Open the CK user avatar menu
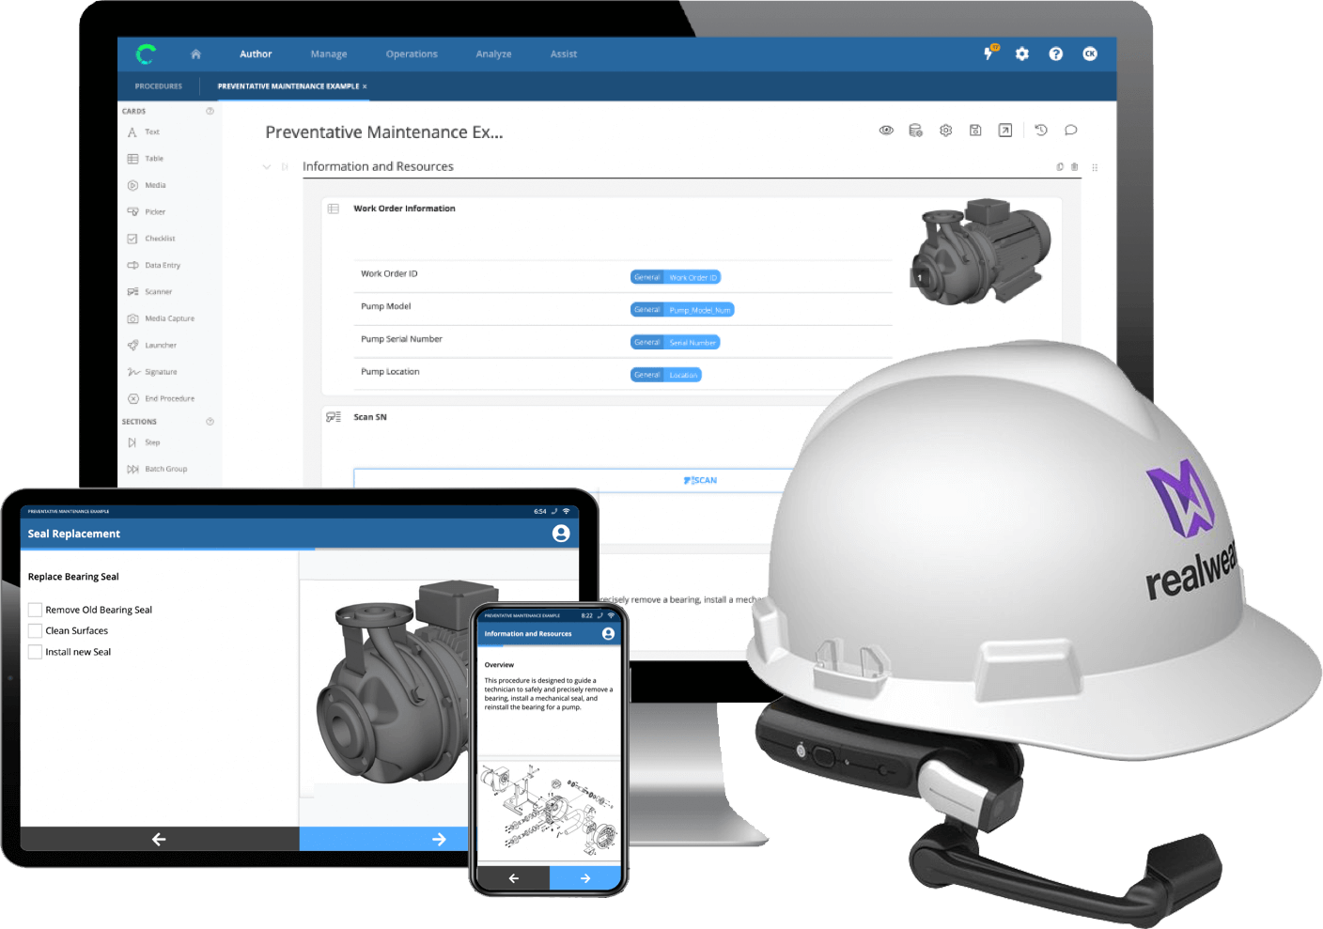 point(1090,54)
